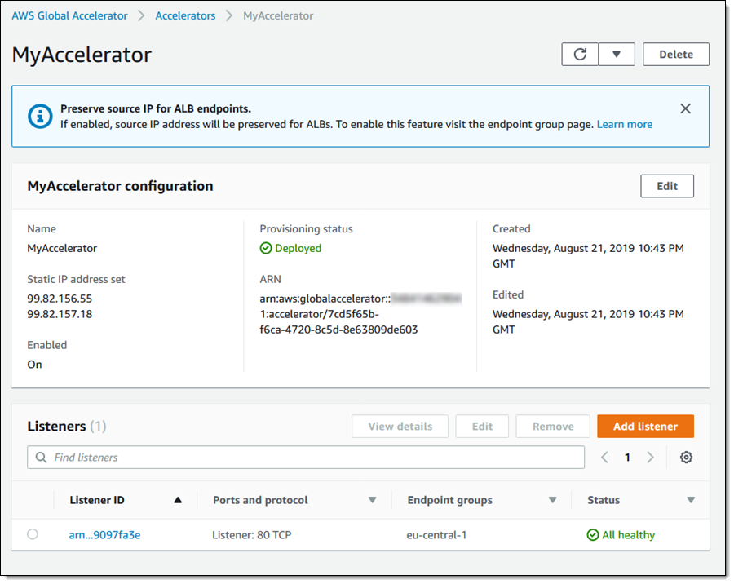The width and height of the screenshot is (734, 584).
Task: Click the MyAccelerator breadcrumb text
Action: point(278,15)
